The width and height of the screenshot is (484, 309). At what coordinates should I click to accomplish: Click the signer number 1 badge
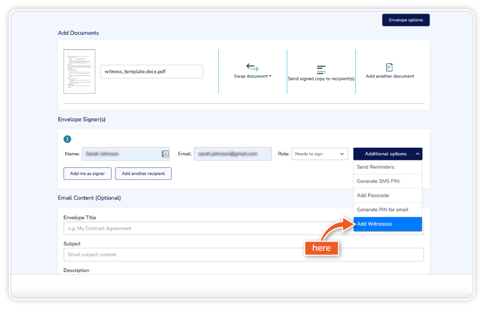tap(67, 139)
